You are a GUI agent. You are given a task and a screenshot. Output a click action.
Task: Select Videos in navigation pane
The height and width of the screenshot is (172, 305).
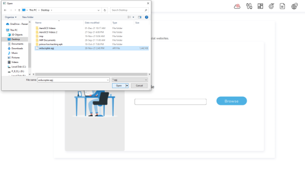tap(13, 62)
